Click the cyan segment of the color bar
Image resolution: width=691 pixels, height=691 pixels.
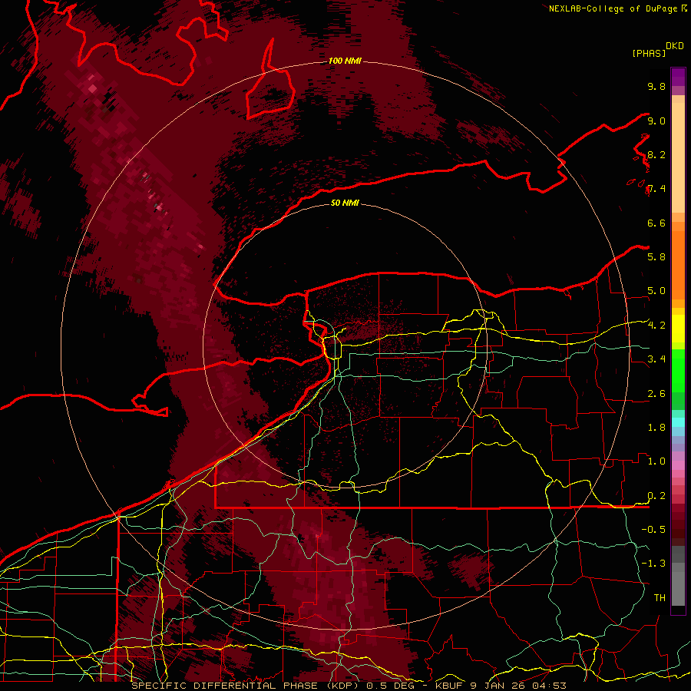click(678, 422)
